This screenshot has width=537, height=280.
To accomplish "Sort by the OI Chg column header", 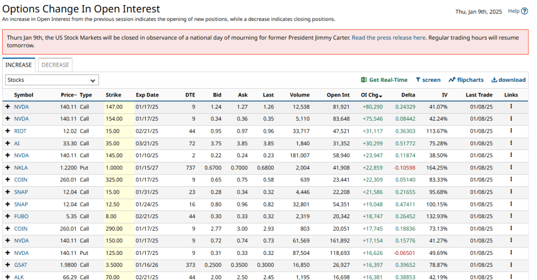I will pos(371,95).
